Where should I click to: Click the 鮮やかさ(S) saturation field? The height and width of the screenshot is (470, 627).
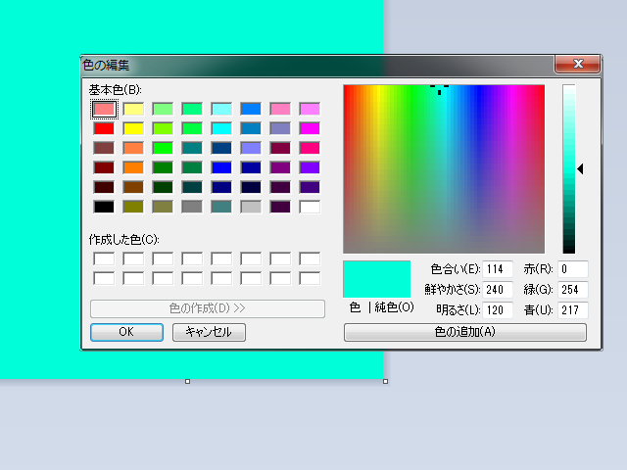point(498,290)
